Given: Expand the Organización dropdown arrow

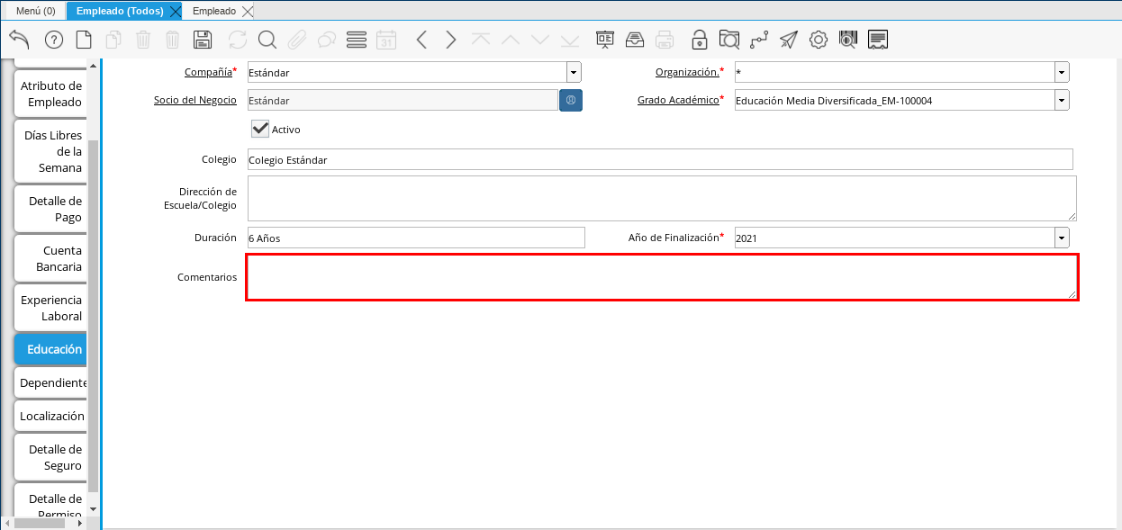Looking at the screenshot, I should tap(1062, 72).
